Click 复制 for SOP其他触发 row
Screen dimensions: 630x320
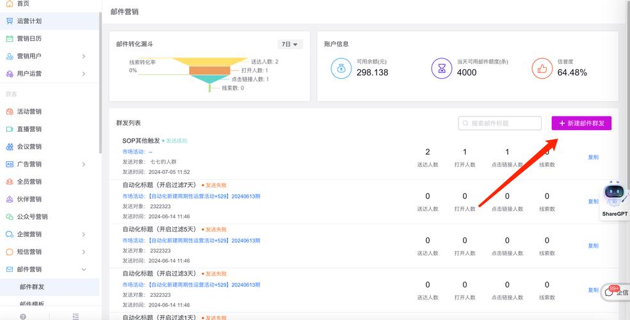point(593,157)
